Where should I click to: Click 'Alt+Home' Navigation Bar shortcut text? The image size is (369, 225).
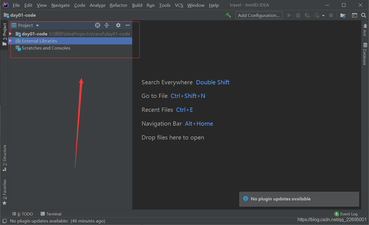(x=199, y=124)
